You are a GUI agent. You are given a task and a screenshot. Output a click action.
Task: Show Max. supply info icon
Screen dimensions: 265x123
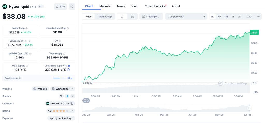pyautogui.click(x=27, y=66)
